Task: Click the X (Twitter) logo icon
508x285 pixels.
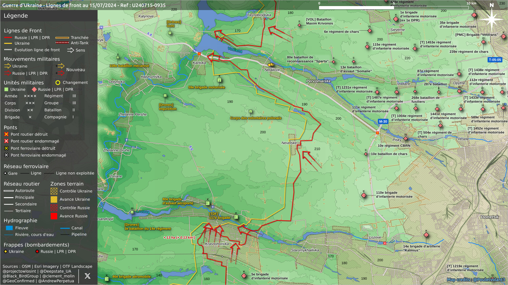Action: pos(87,276)
